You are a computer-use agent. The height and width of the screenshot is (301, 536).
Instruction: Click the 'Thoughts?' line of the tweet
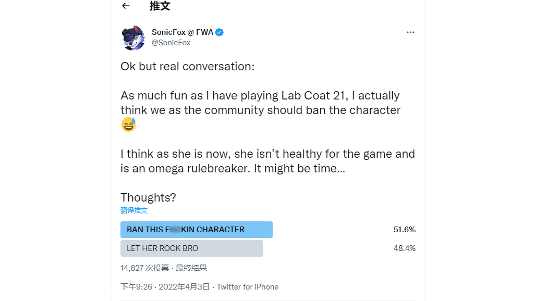[148, 197]
